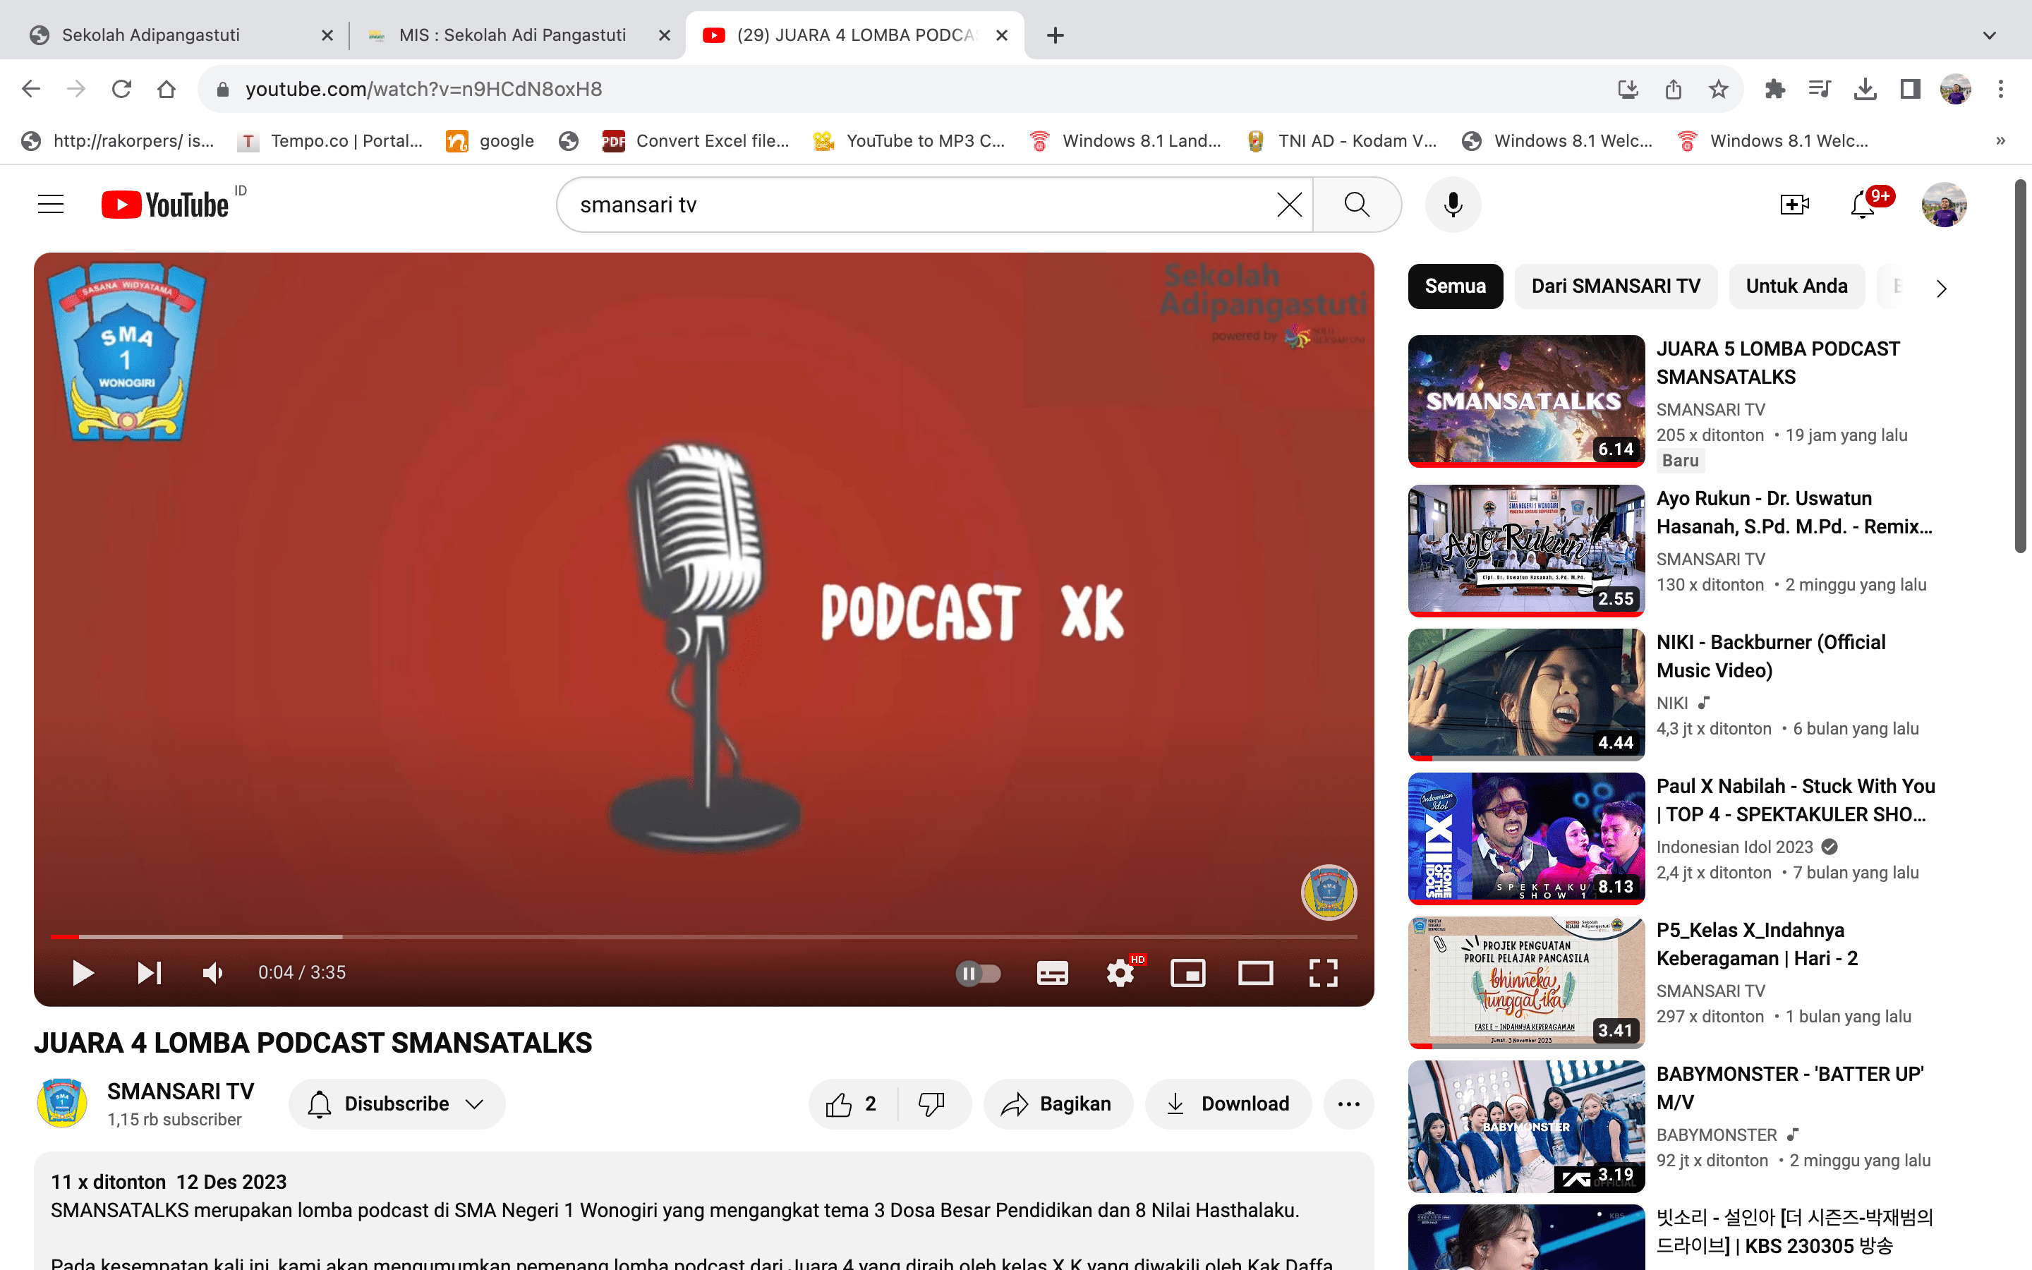Toggle the autoplay switch
Viewport: 2032px width, 1270px height.
coord(978,973)
